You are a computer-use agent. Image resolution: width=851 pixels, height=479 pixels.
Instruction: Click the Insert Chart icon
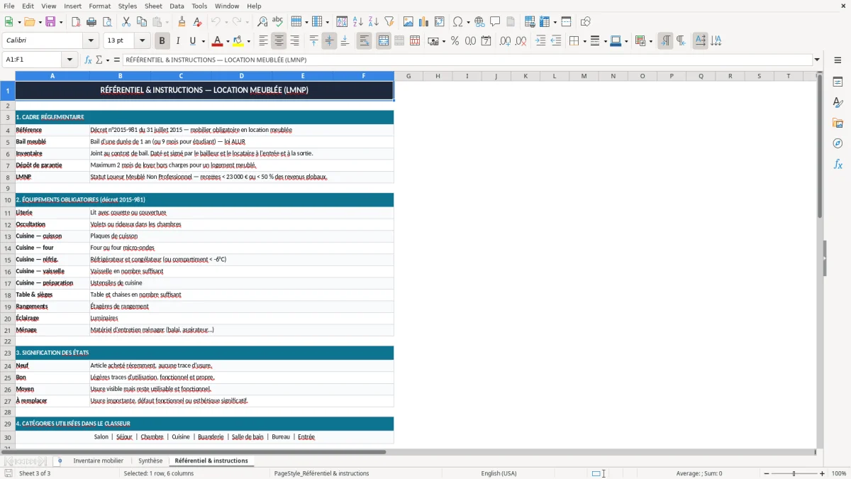pyautogui.click(x=423, y=22)
